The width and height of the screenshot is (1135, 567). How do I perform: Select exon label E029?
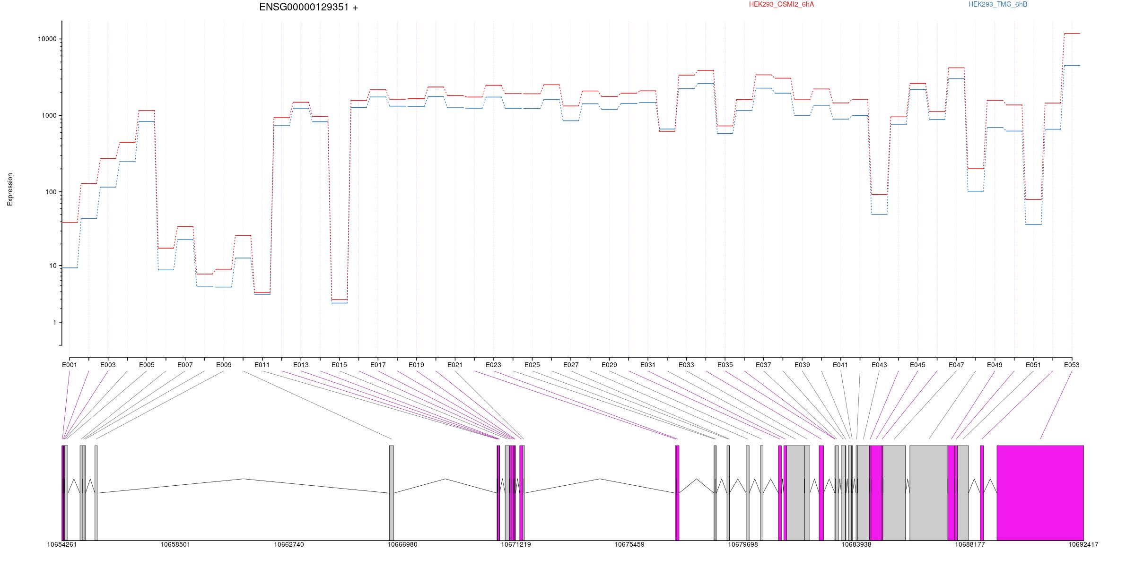click(x=609, y=365)
